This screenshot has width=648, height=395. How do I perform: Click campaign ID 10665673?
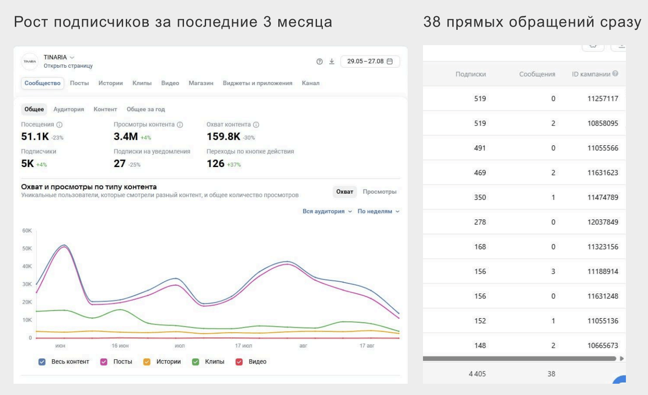602,346
